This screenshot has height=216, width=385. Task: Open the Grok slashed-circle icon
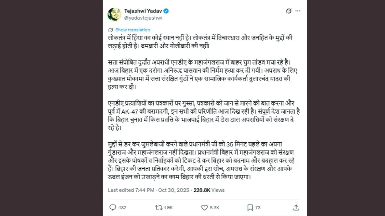point(289,11)
